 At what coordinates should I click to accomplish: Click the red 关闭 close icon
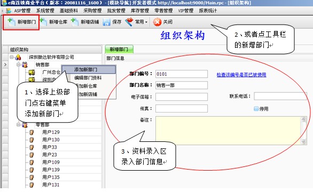[x=157, y=22]
